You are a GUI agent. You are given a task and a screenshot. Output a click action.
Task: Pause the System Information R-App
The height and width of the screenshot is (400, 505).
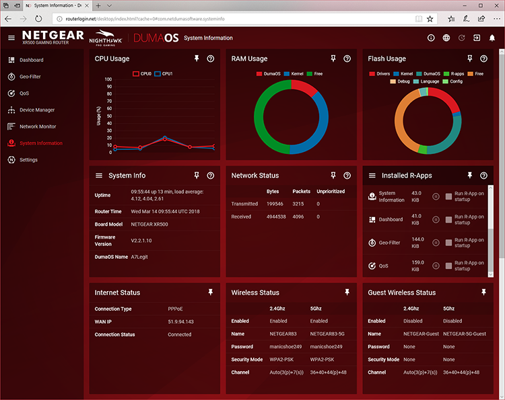436,196
